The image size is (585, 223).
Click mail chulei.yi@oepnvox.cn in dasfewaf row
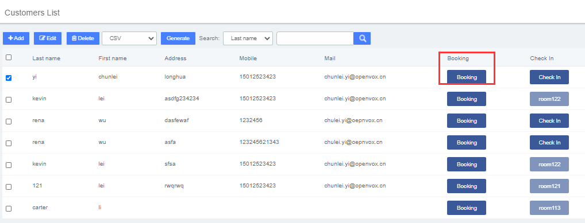[353, 120]
